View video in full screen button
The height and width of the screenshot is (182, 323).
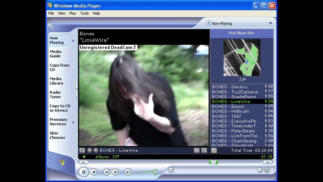(204, 150)
